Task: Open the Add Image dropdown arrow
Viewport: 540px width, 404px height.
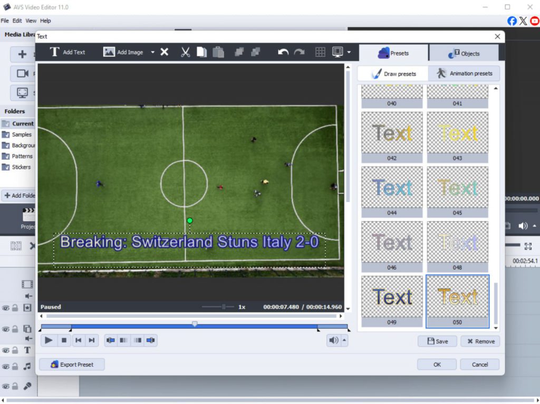Action: pos(152,52)
